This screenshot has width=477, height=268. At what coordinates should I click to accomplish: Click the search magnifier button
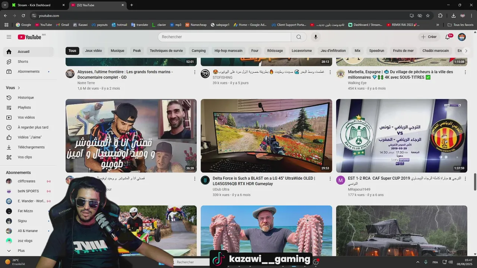click(299, 37)
